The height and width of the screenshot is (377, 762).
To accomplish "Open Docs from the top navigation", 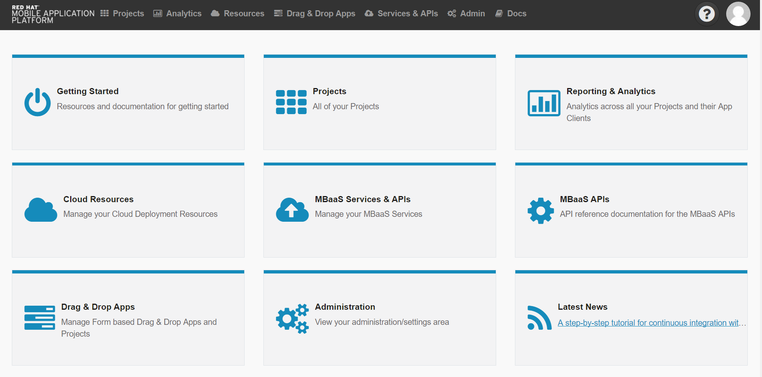I will coord(511,13).
